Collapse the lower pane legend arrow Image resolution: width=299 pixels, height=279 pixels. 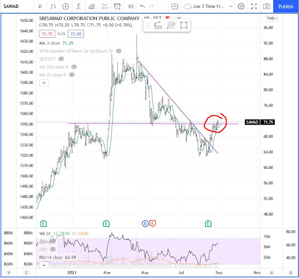44,265
